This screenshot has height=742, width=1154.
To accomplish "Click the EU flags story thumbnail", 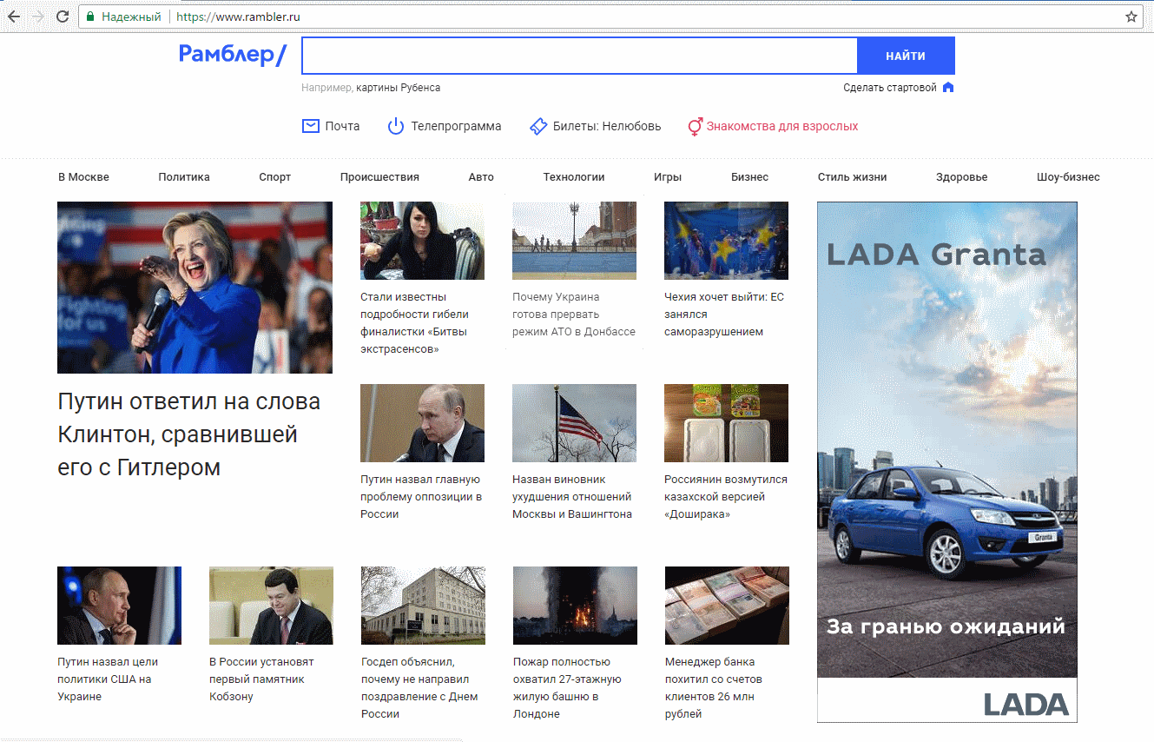I will 726,241.
